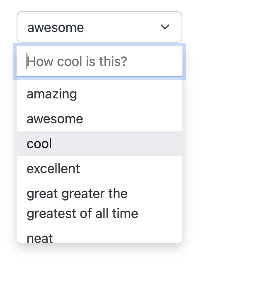The image size is (272, 284).
Task: Click the selected value text 'awesome' in the select box
Action: click(56, 27)
